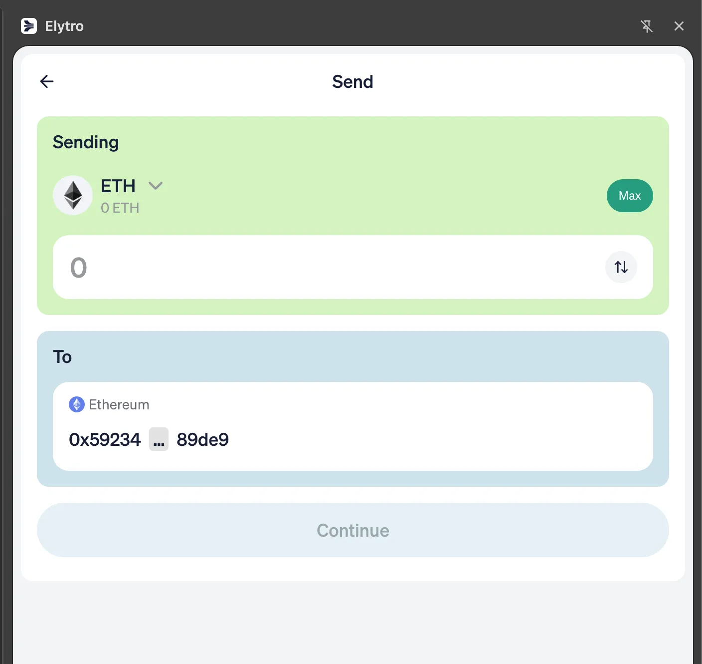Select the 'Ethereum' network label text
Image resolution: width=702 pixels, height=664 pixels.
pyautogui.click(x=119, y=404)
